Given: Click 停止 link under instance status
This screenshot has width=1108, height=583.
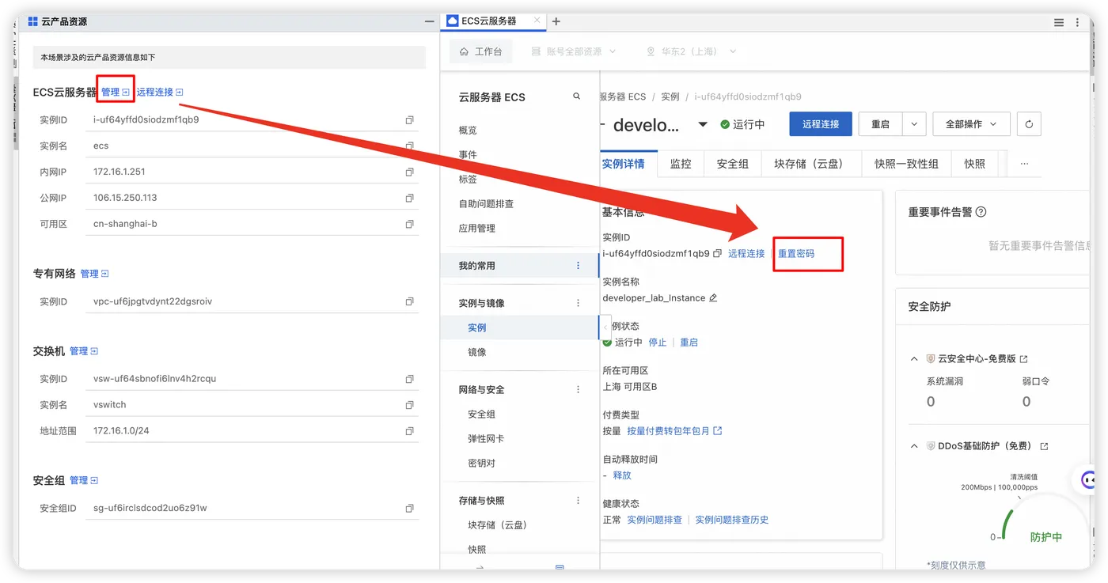Looking at the screenshot, I should [658, 343].
